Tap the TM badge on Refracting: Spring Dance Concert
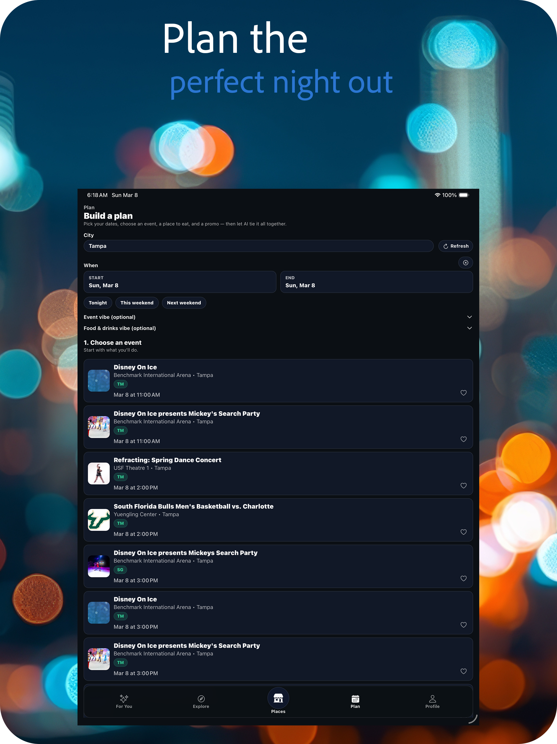Screen dimensions: 557x744 tap(120, 477)
